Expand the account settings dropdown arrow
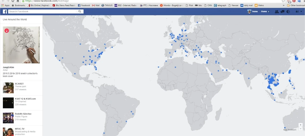The height and width of the screenshot is (136, 305). 301,11
